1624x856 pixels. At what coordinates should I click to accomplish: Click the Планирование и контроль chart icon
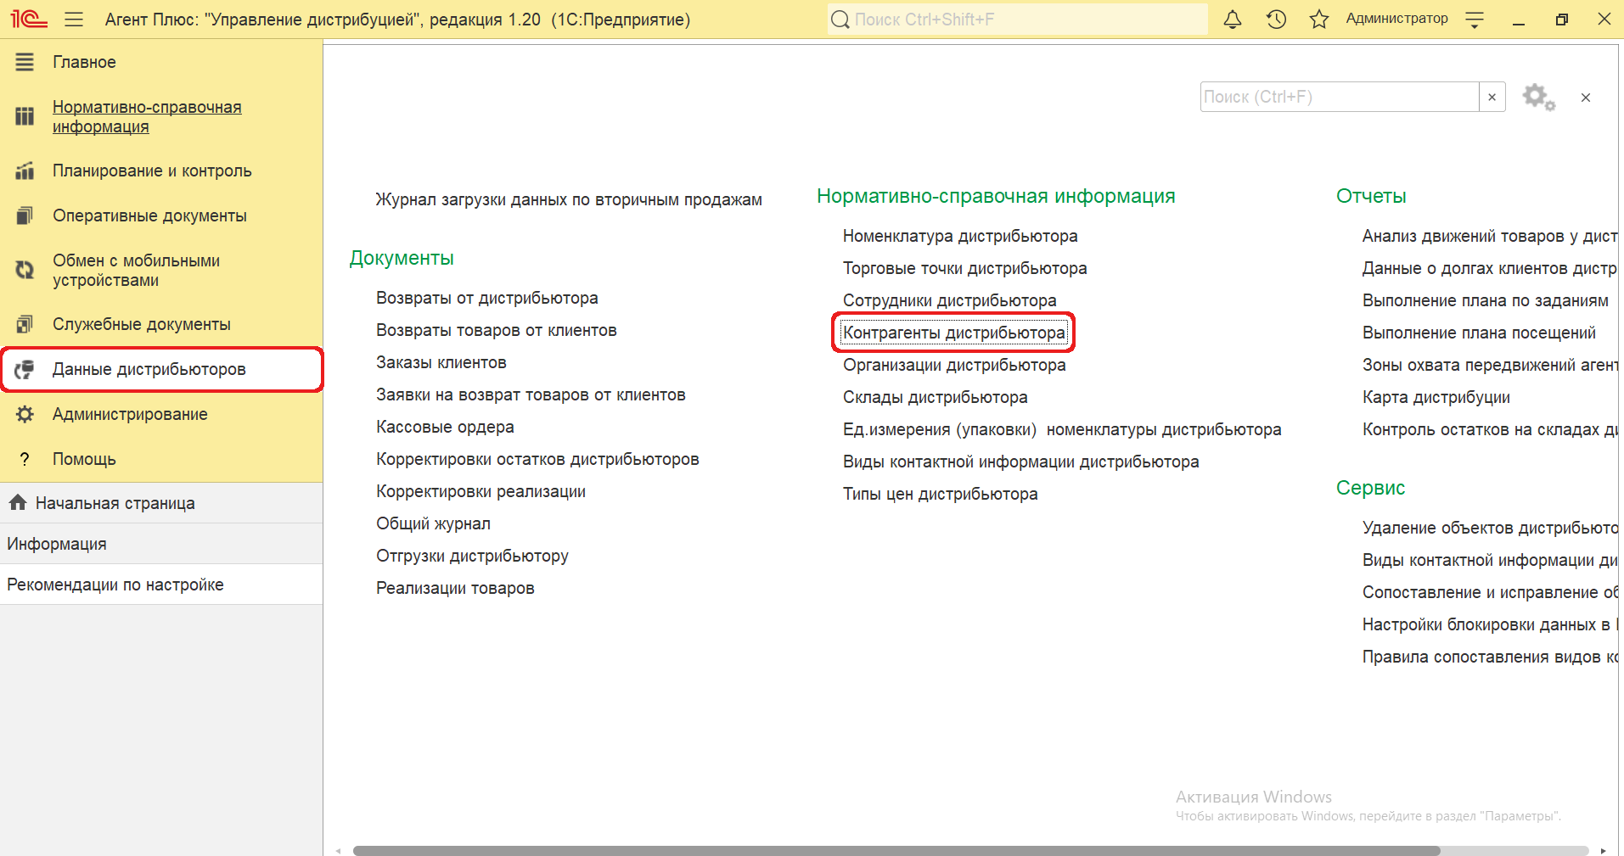click(25, 171)
